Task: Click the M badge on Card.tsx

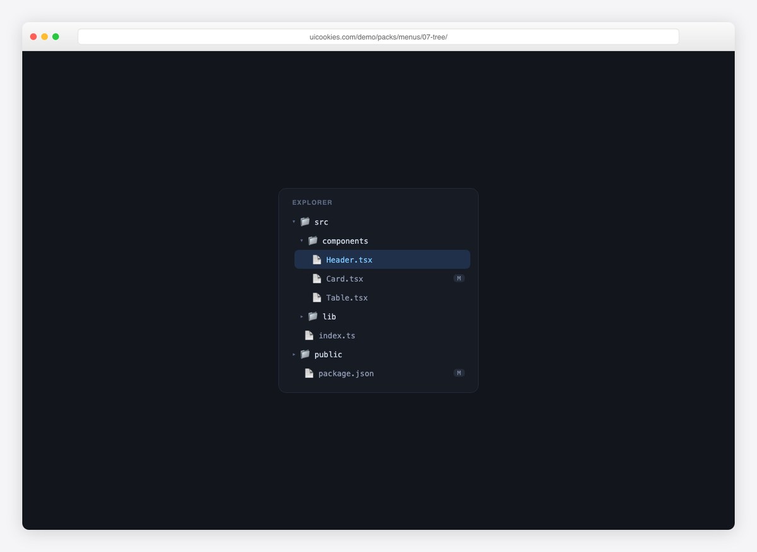Action: pos(459,278)
